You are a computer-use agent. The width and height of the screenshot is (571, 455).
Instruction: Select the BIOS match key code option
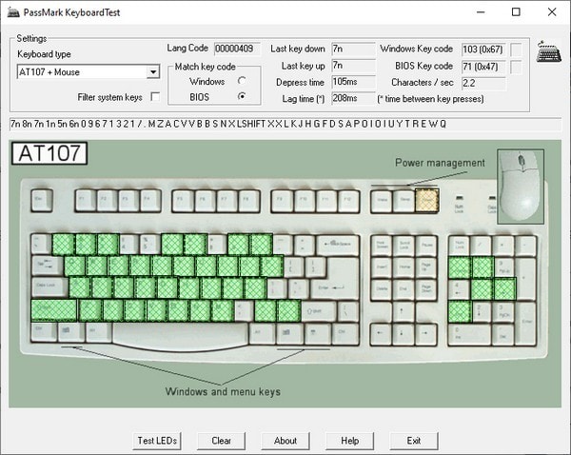(x=242, y=96)
